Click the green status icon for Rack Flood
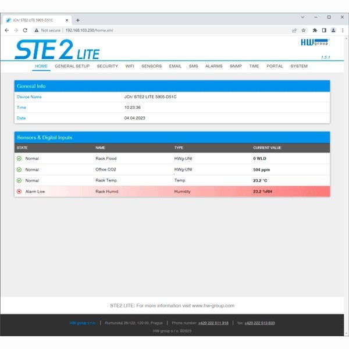The width and height of the screenshot is (349, 349). point(19,158)
